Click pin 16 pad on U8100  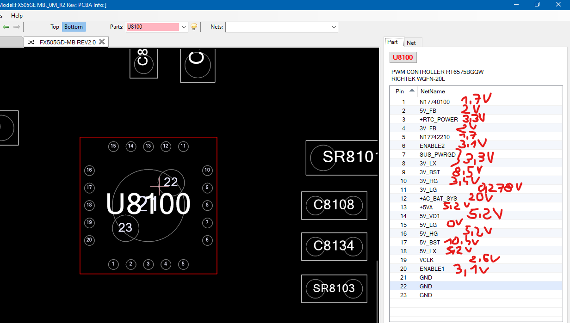point(89,171)
